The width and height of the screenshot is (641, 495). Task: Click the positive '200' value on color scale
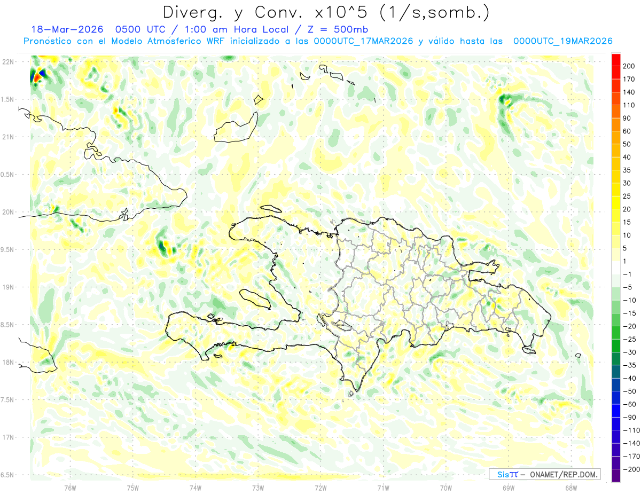[x=629, y=66]
